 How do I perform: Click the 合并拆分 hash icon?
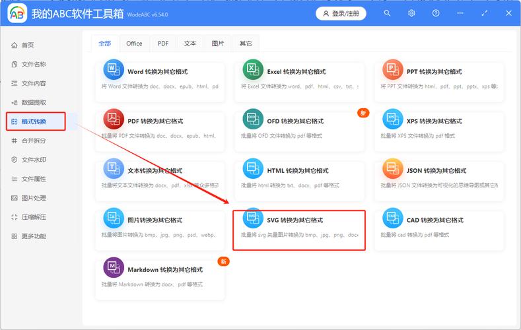click(x=15, y=141)
